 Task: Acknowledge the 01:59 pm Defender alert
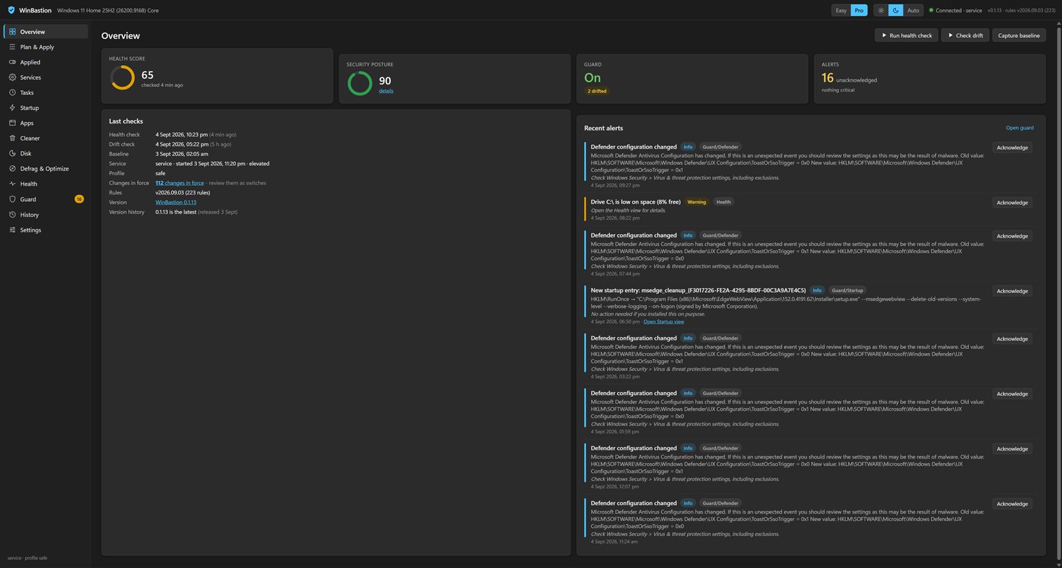pyautogui.click(x=1012, y=393)
